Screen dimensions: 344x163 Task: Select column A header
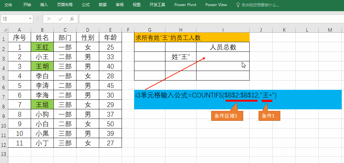pyautogui.click(x=20, y=30)
